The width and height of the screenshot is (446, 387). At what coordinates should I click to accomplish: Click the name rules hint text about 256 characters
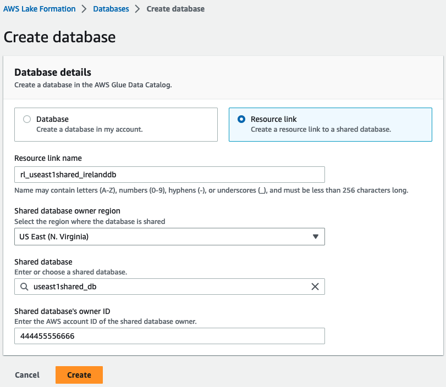click(x=211, y=190)
